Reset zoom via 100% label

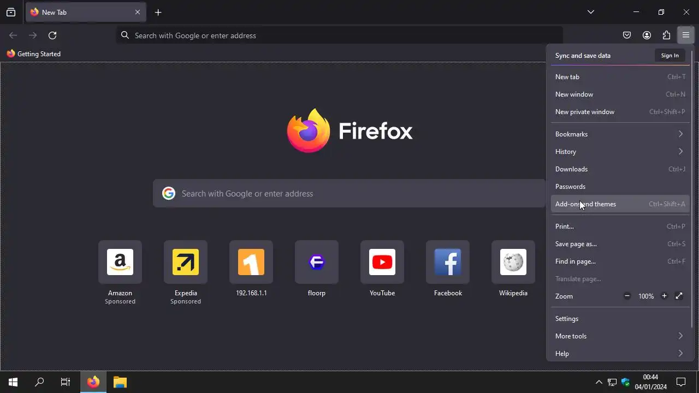(x=646, y=296)
